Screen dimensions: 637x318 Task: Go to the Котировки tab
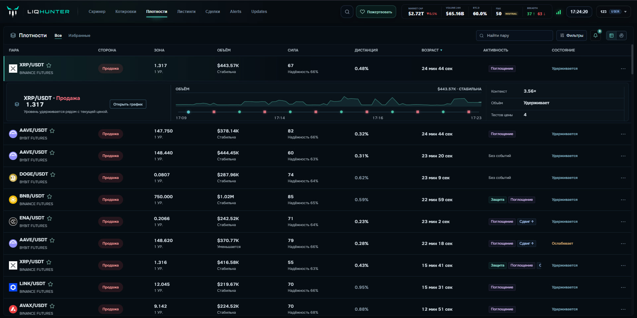pyautogui.click(x=126, y=12)
